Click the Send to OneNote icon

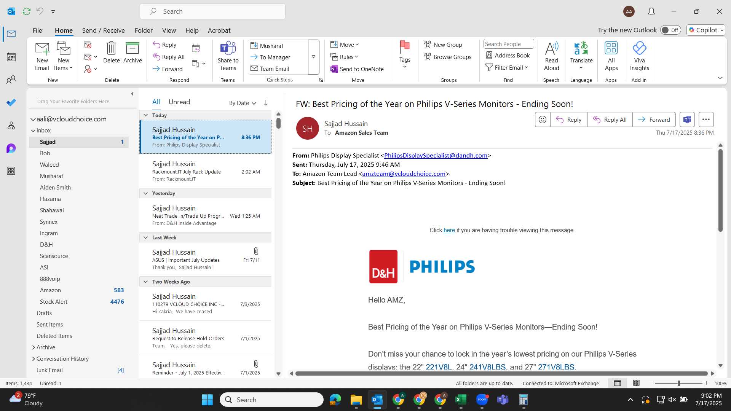tap(357, 69)
